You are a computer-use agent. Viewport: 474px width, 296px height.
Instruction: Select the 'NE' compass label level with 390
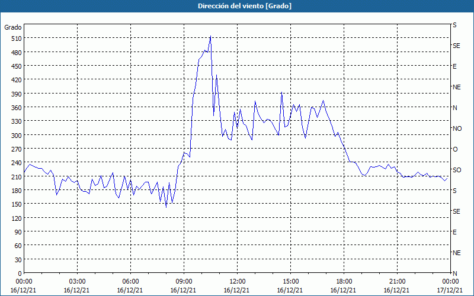coord(456,87)
